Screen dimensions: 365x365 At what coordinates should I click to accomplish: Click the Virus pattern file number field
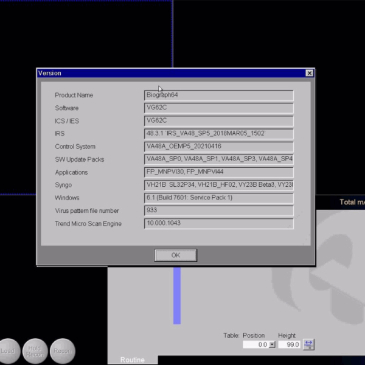pos(218,210)
